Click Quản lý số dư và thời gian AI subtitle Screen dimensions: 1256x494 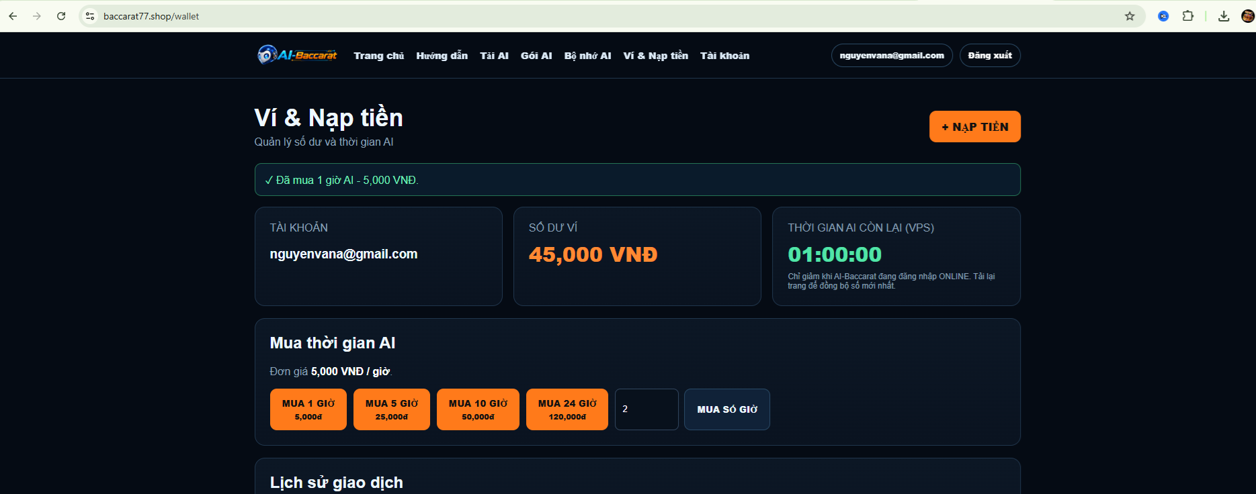pos(324,142)
